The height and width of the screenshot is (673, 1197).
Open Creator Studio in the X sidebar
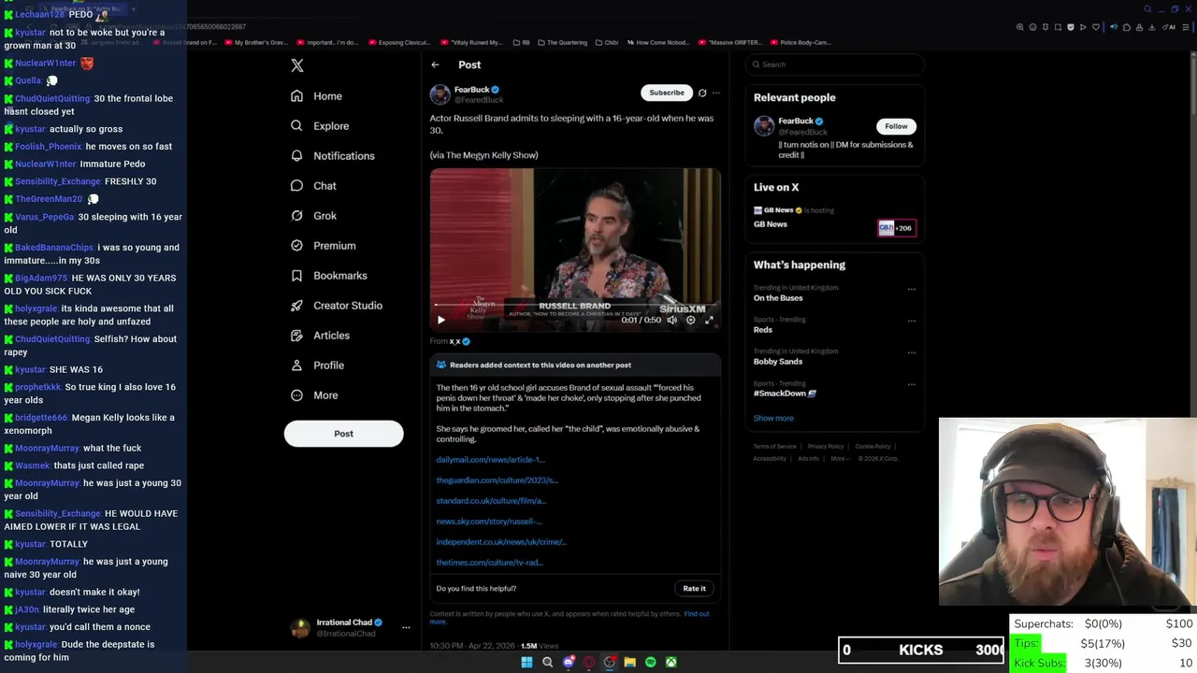pos(337,306)
